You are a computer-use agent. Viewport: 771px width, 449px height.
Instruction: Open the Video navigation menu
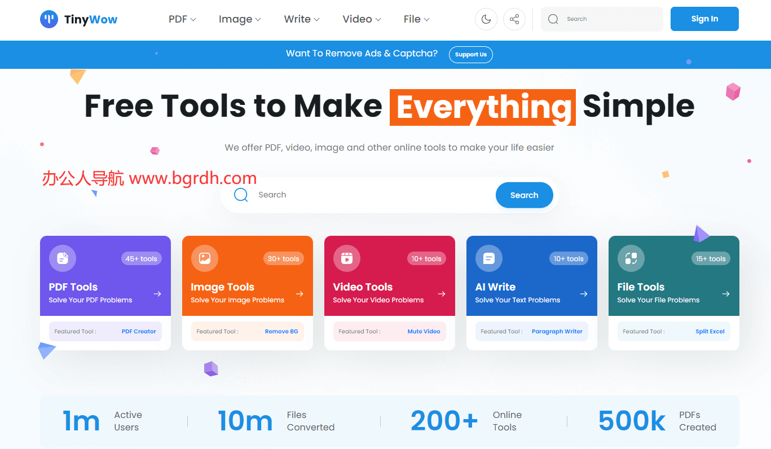pyautogui.click(x=362, y=19)
